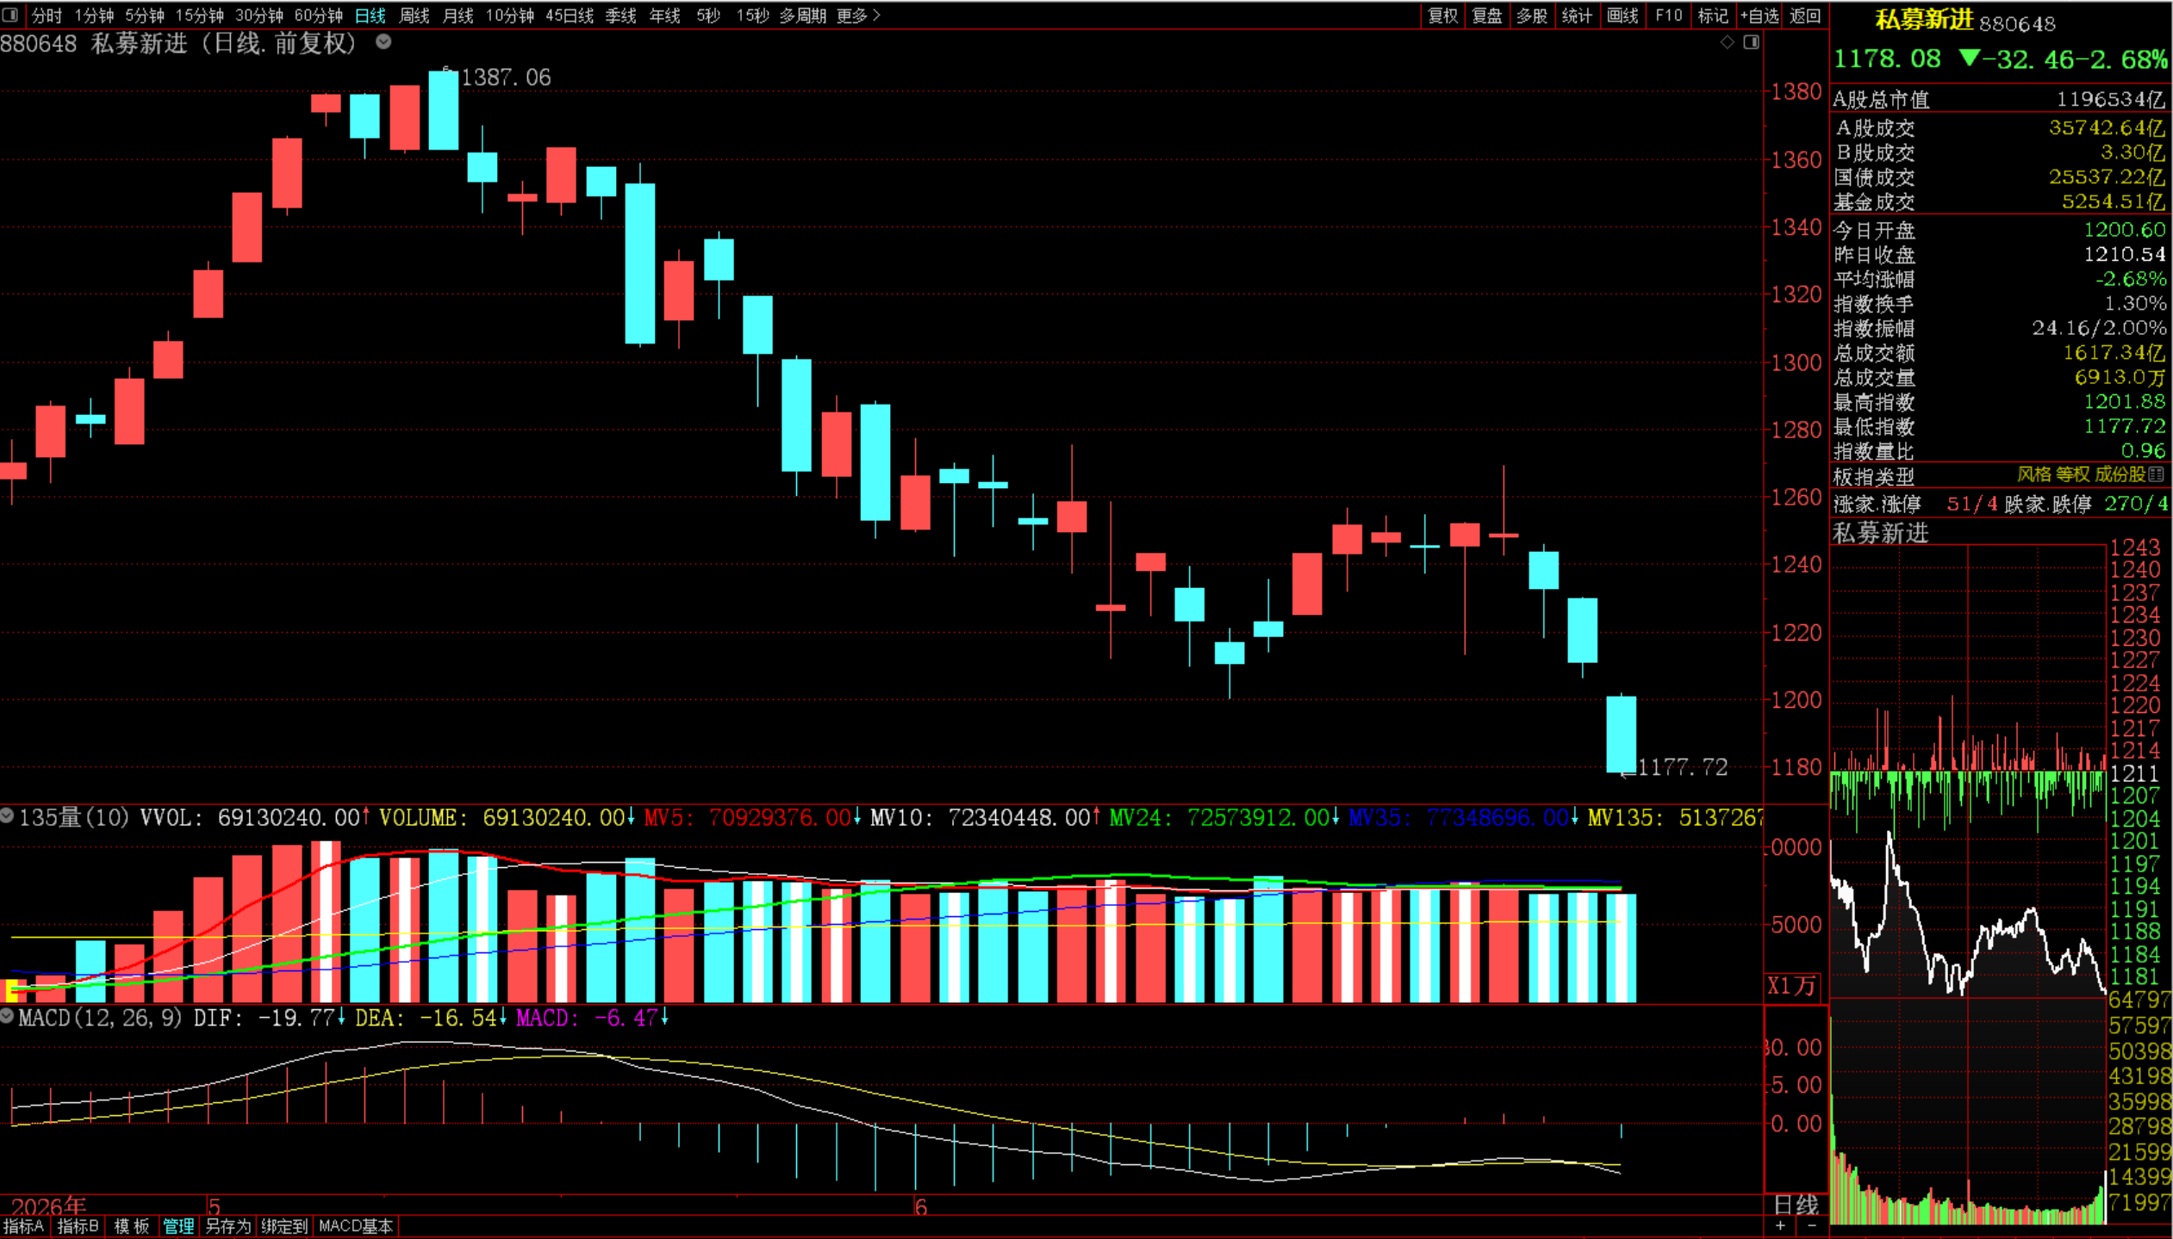Click the 绑定到 bind option
This screenshot has height=1239, width=2173.
[284, 1226]
